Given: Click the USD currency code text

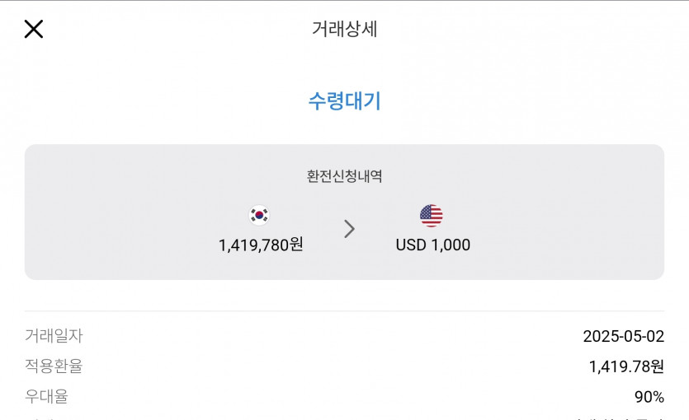Looking at the screenshot, I should tap(411, 245).
